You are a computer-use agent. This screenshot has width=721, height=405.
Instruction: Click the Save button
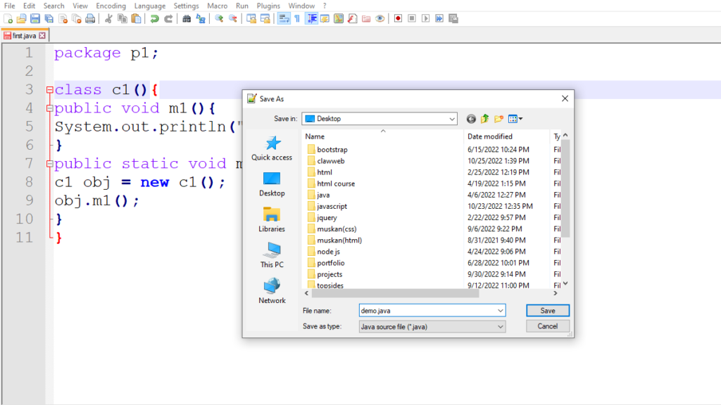(x=548, y=311)
